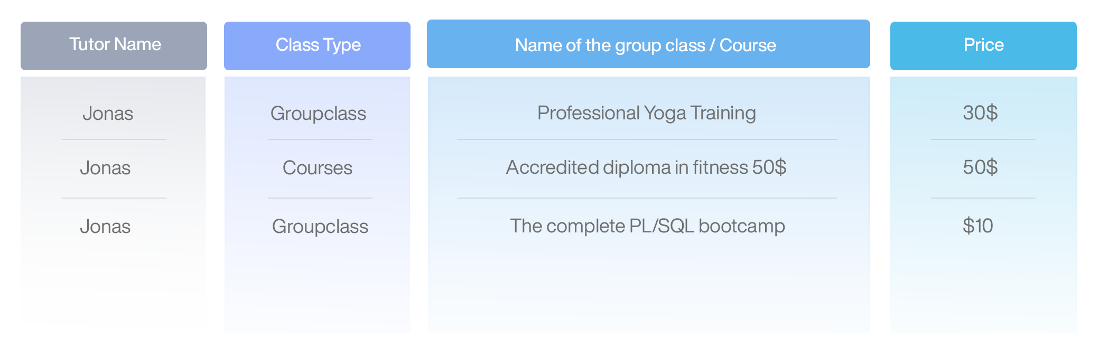Viewport: 1099px width, 356px height.
Task: Click the blank space below The complete PL/SQL bootcamp
Action: pos(649,288)
